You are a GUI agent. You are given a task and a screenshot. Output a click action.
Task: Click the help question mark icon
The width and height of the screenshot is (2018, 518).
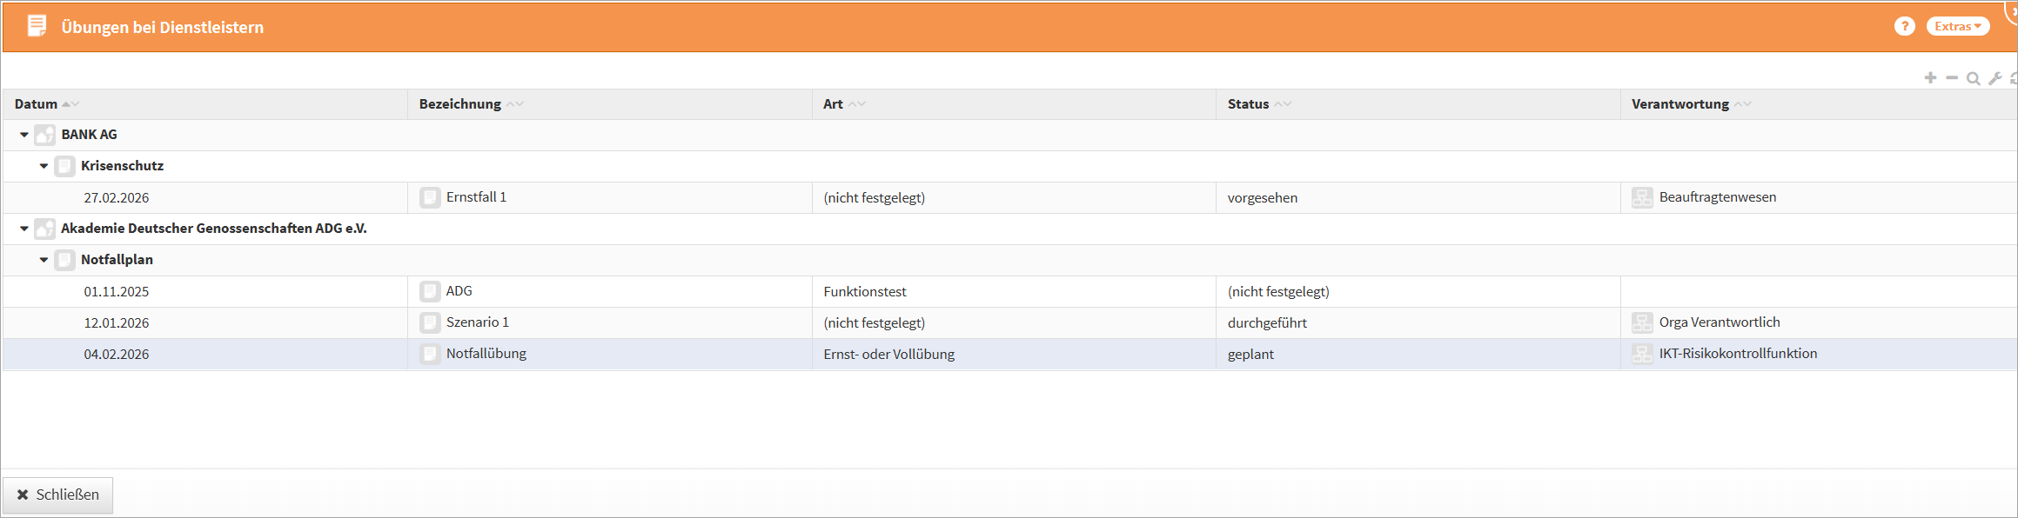coord(1904,26)
